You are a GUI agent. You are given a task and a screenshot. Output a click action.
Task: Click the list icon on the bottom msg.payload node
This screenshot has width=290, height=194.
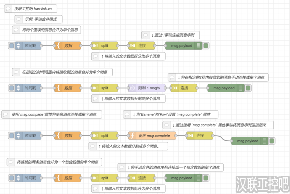click(198, 178)
